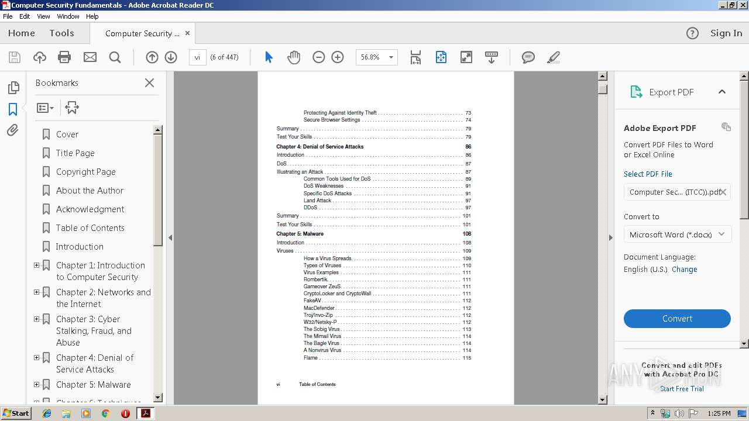
Task: Collapse the Export PDF section chevron
Action: pos(722,92)
